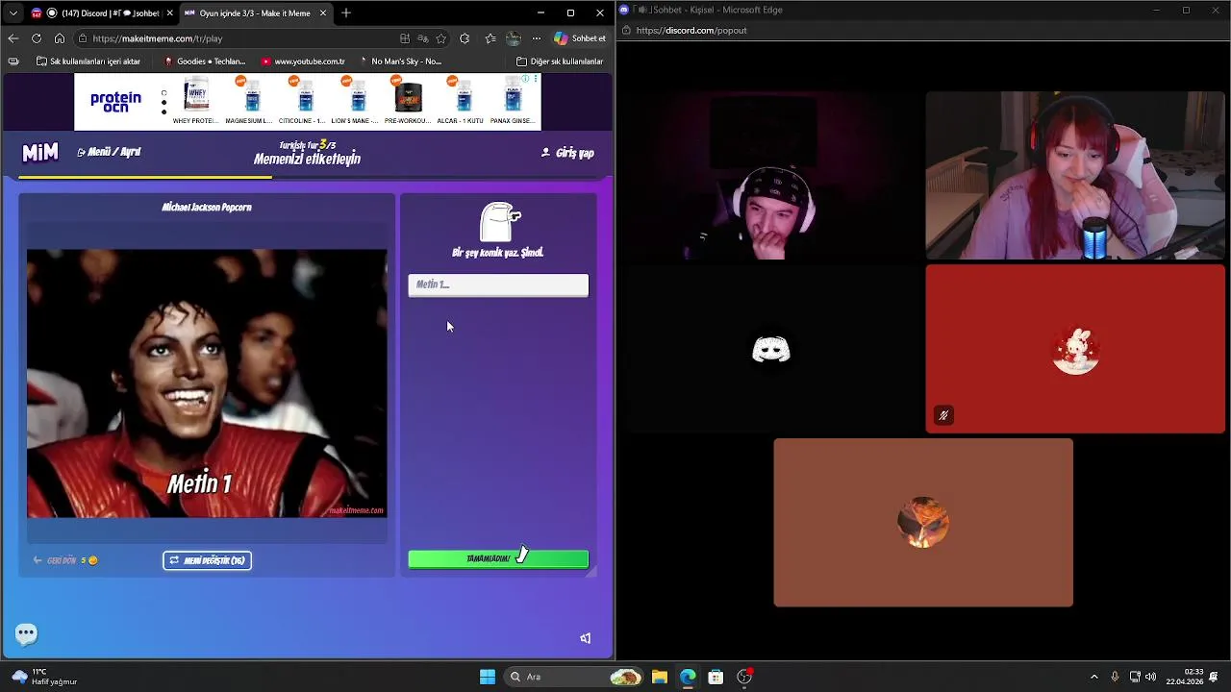
Task: Open Microsoft Edge from taskbar
Action: (x=688, y=677)
